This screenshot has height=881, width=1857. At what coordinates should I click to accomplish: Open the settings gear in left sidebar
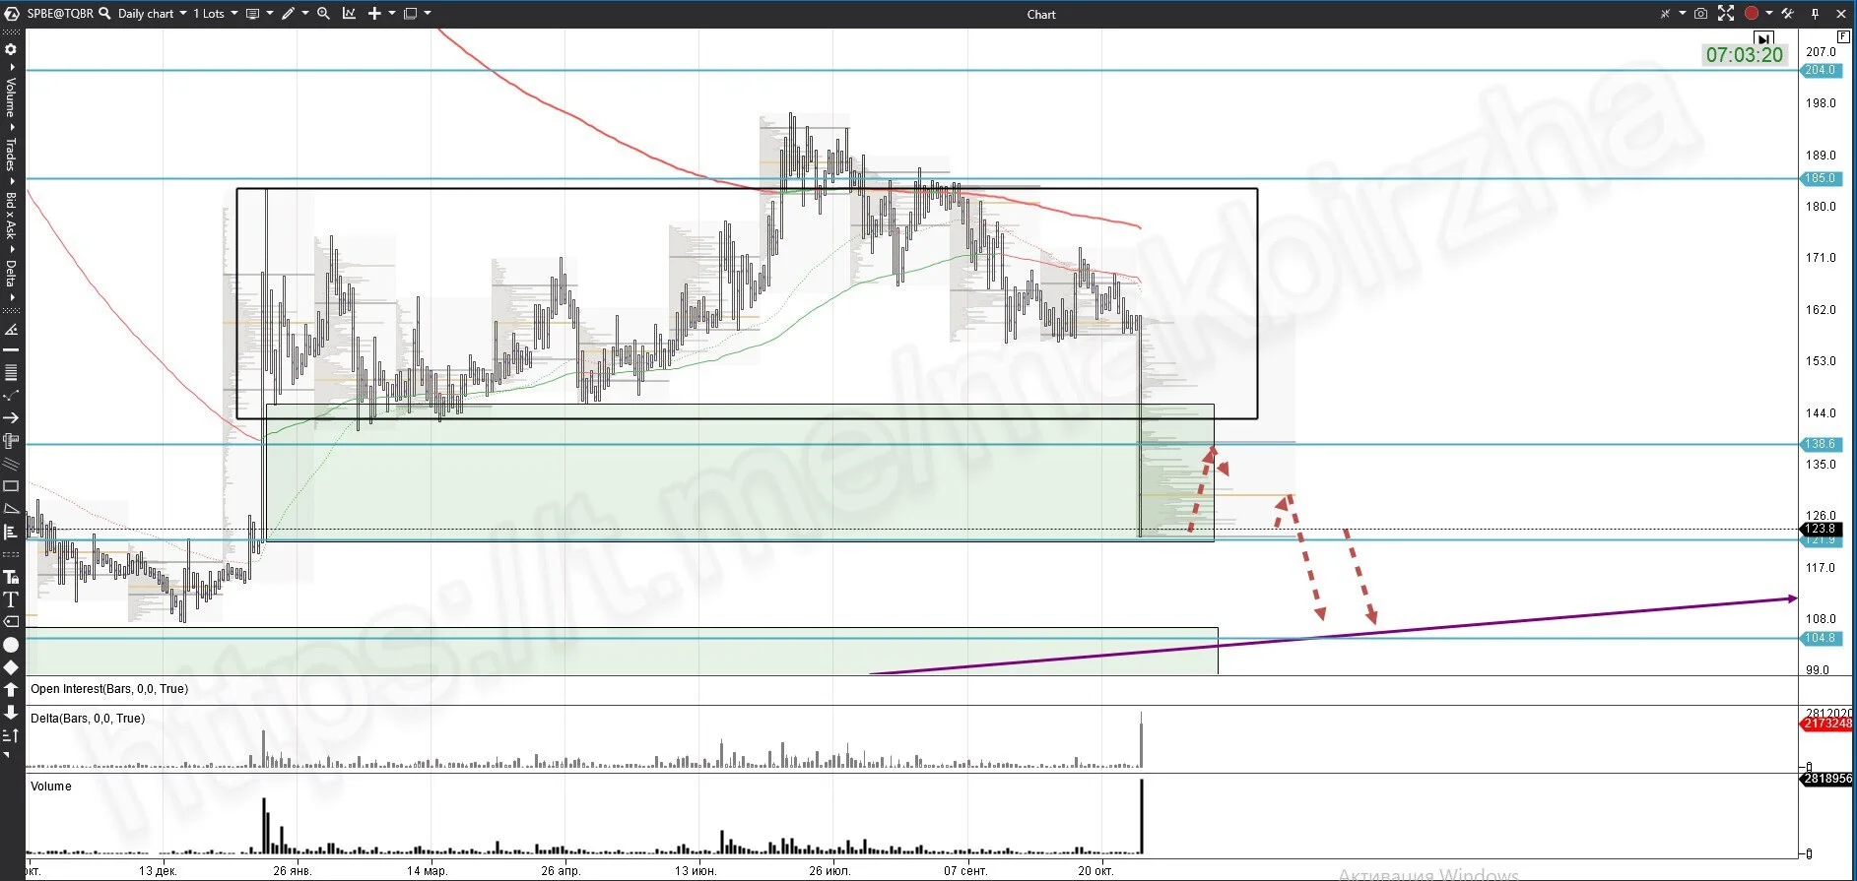pyautogui.click(x=11, y=49)
